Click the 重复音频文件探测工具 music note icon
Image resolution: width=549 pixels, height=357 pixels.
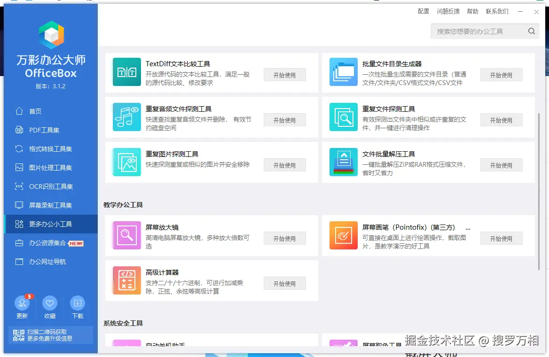[x=127, y=117]
